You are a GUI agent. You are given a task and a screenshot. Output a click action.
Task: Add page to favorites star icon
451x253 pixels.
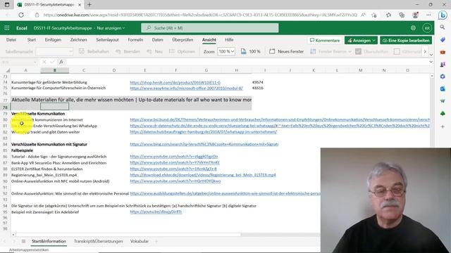[374, 15]
